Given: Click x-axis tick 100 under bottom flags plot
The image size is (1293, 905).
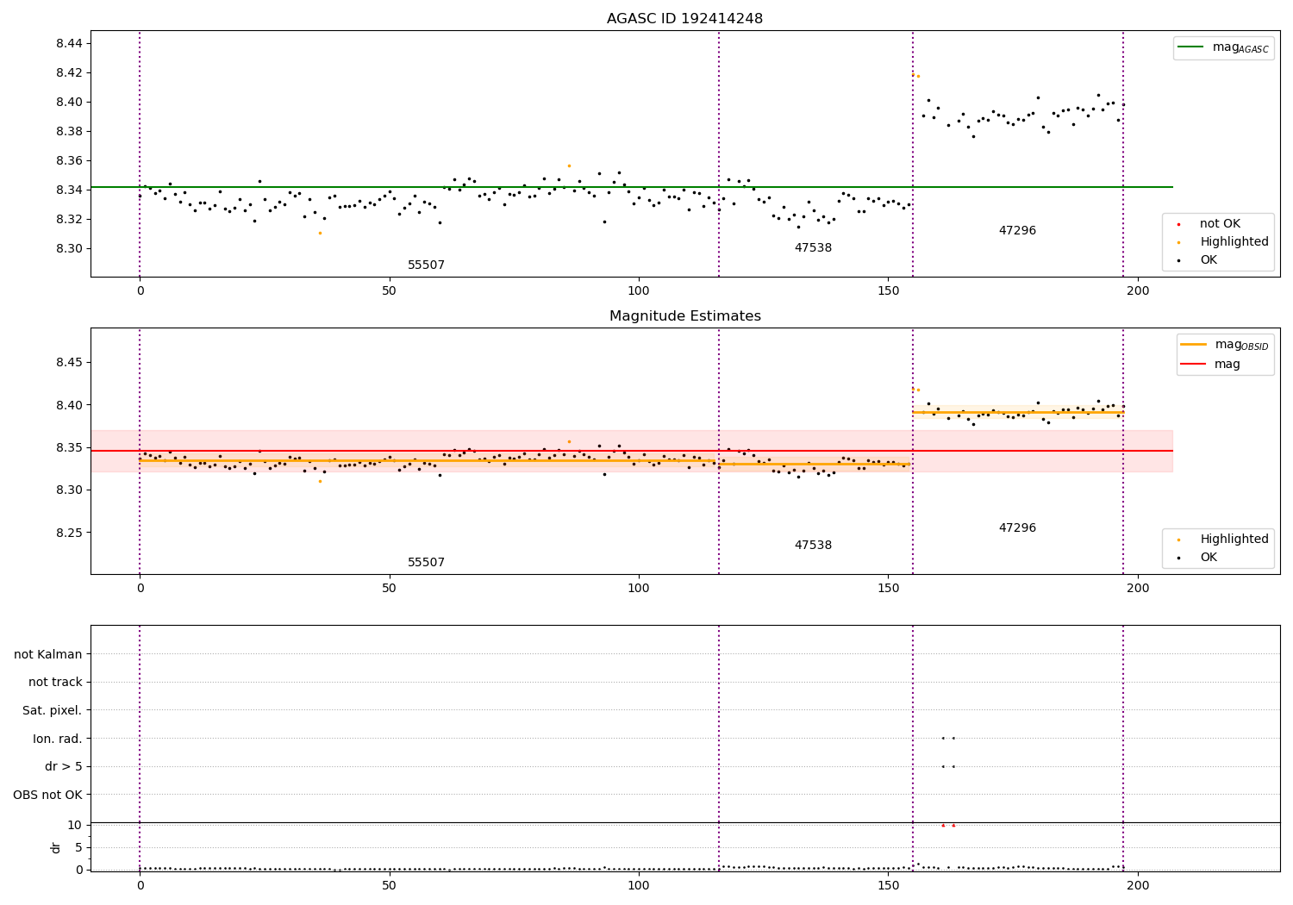Looking at the screenshot, I should 639,885.
